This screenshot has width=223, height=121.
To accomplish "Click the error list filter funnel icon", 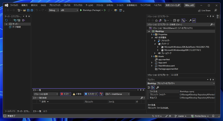I will 101,94.
